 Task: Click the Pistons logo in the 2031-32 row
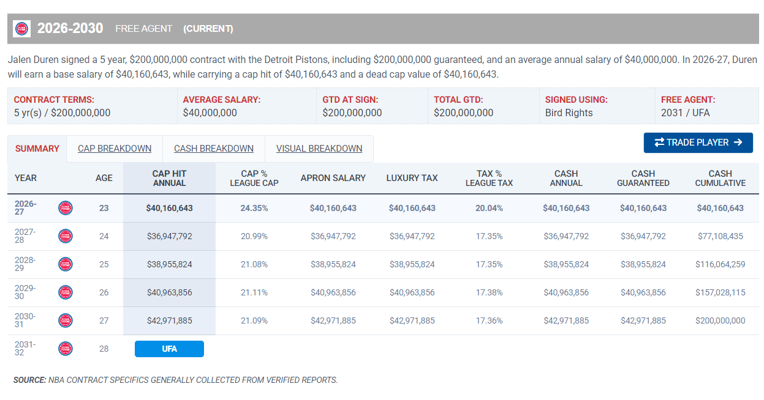point(66,349)
